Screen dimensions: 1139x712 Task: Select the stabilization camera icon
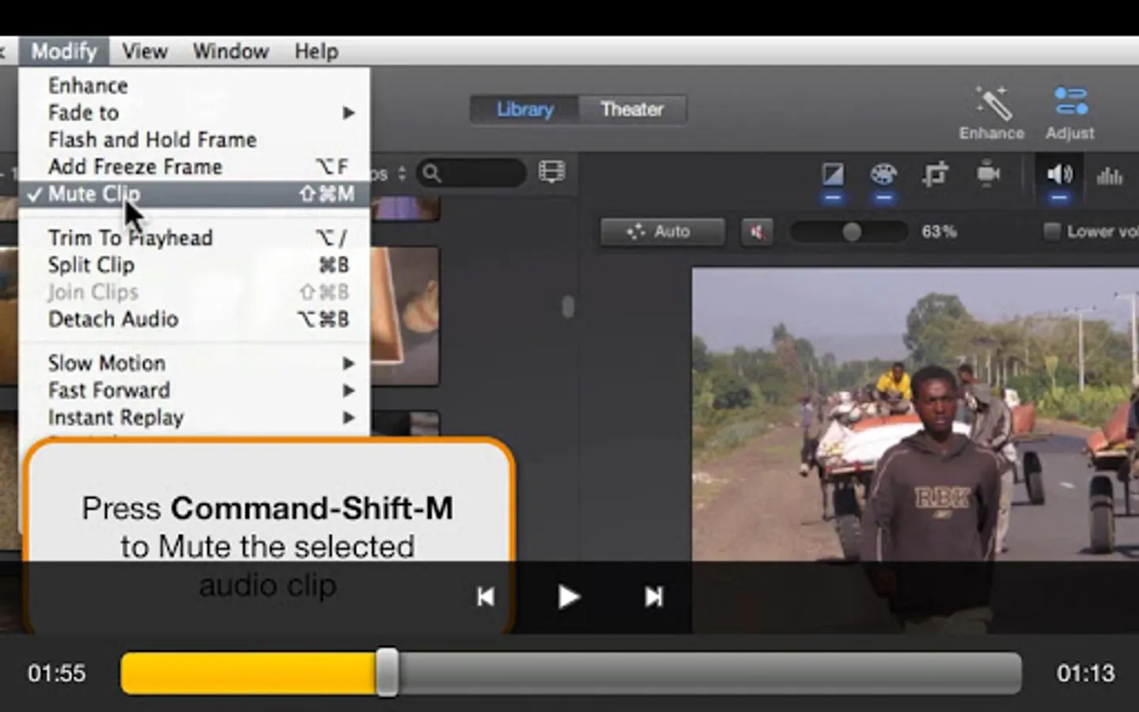(x=988, y=173)
